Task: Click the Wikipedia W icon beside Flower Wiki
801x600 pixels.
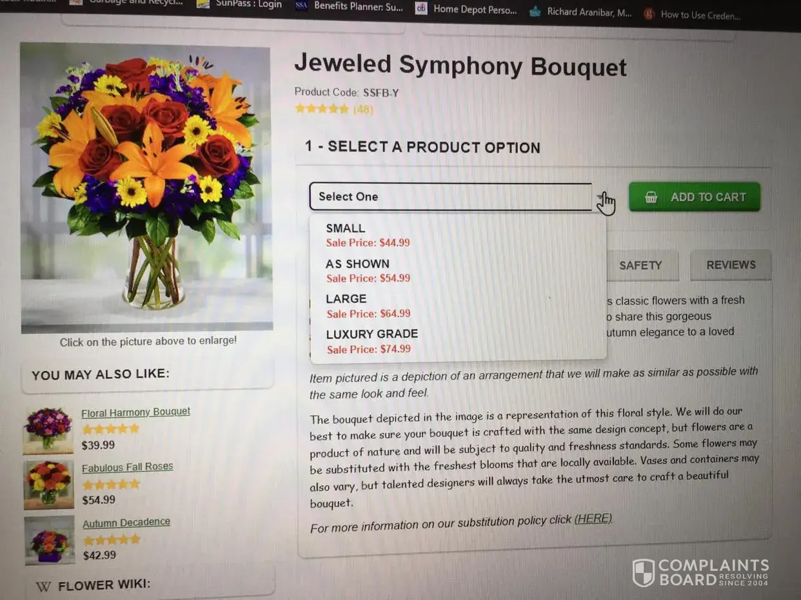Action: (43, 586)
